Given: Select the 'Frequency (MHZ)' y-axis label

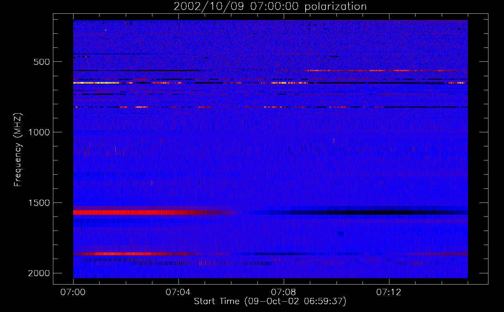Looking at the screenshot, I should point(18,150).
